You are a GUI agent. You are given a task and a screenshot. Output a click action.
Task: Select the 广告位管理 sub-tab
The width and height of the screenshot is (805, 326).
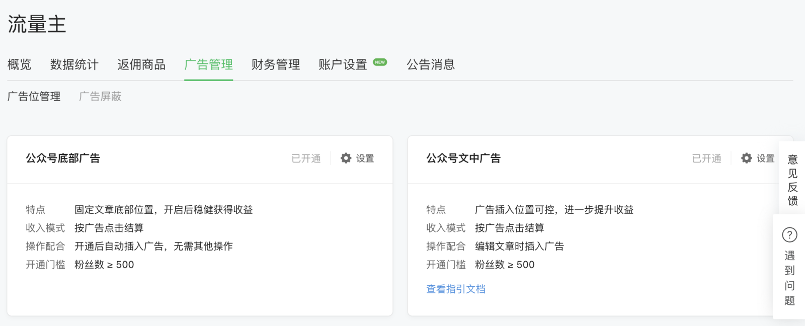(34, 96)
